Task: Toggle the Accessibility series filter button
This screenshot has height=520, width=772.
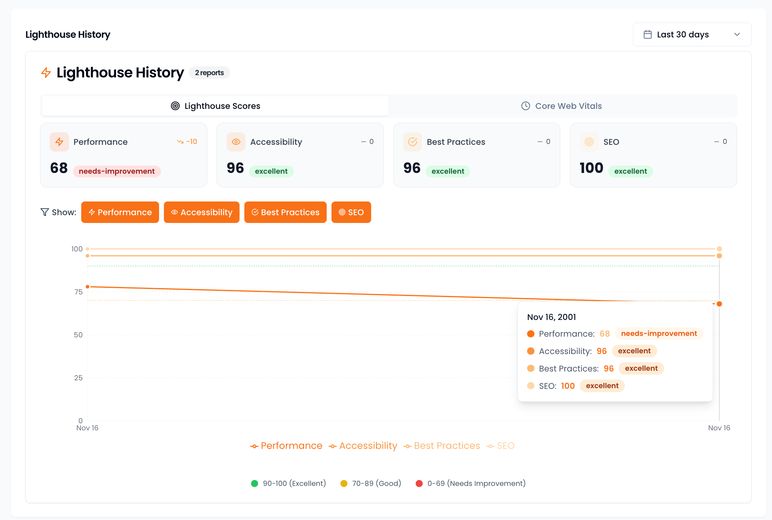Action: point(202,212)
